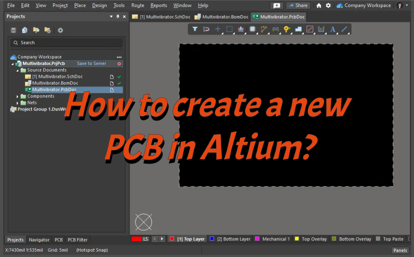414x257 pixels.
Task: Click the place polygon pour icon
Action: 298,29
